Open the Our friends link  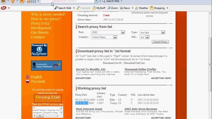pyautogui.click(x=40, y=32)
